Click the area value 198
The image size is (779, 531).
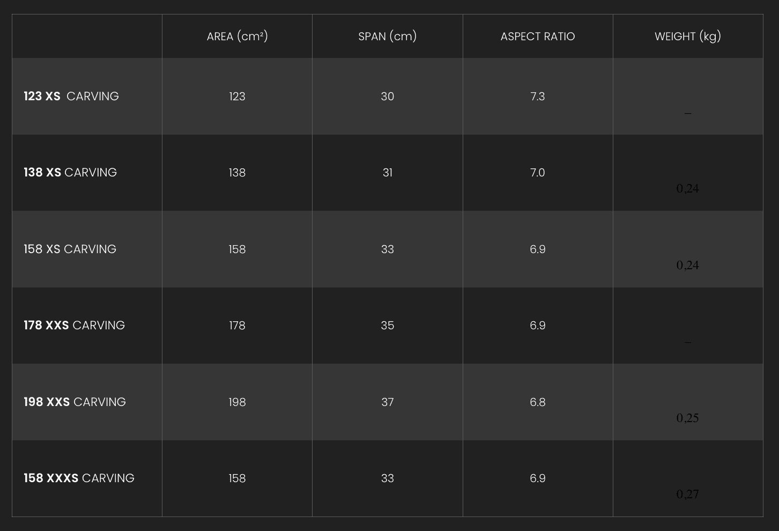pos(237,402)
